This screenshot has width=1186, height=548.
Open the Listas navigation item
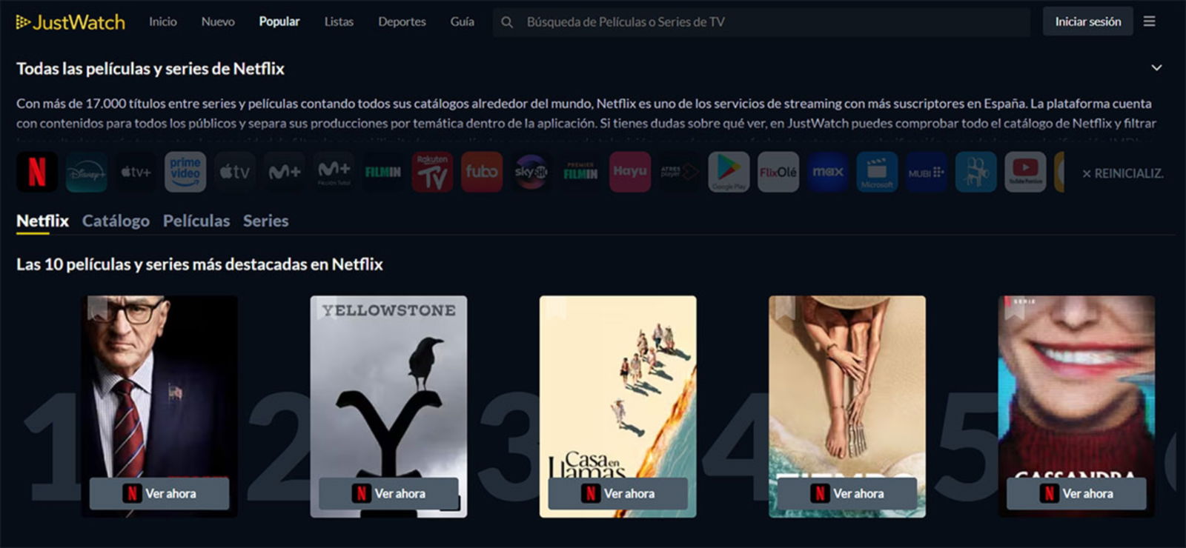[x=339, y=21]
